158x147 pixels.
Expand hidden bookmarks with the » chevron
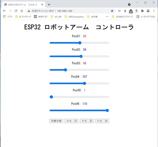pos(107,17)
